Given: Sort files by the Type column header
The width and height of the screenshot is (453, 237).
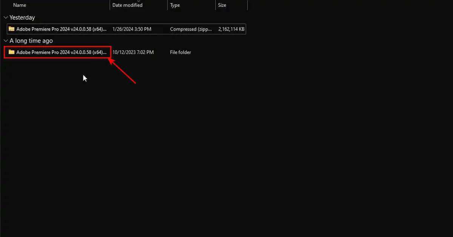Looking at the screenshot, I should [x=175, y=5].
